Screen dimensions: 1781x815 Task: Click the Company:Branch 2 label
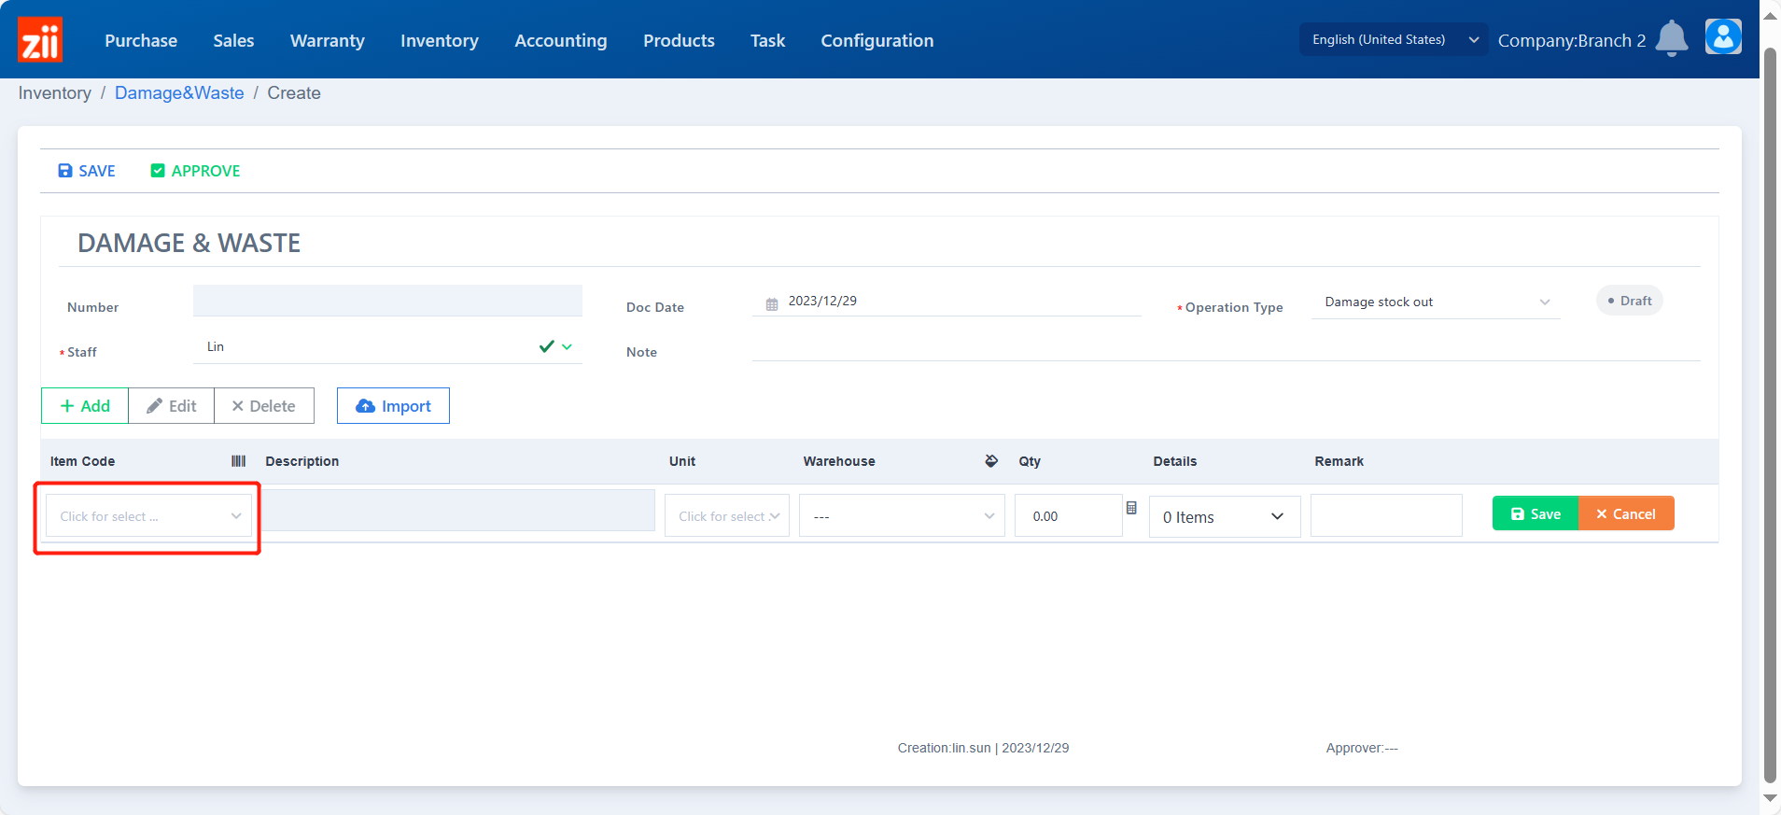[x=1572, y=40]
